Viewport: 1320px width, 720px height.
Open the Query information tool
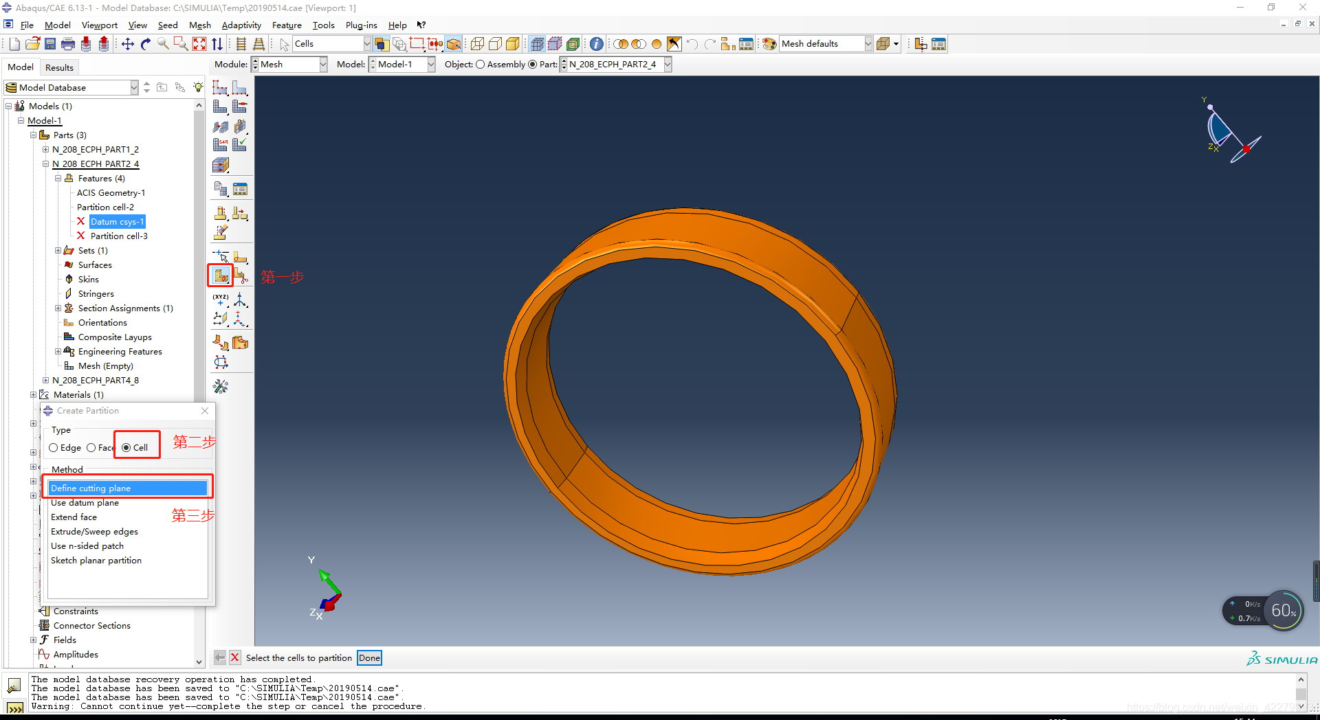click(x=596, y=44)
